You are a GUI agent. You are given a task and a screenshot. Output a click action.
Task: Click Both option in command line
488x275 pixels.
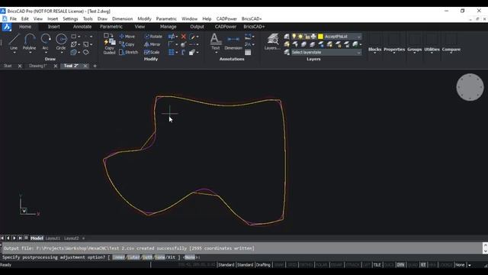147,257
